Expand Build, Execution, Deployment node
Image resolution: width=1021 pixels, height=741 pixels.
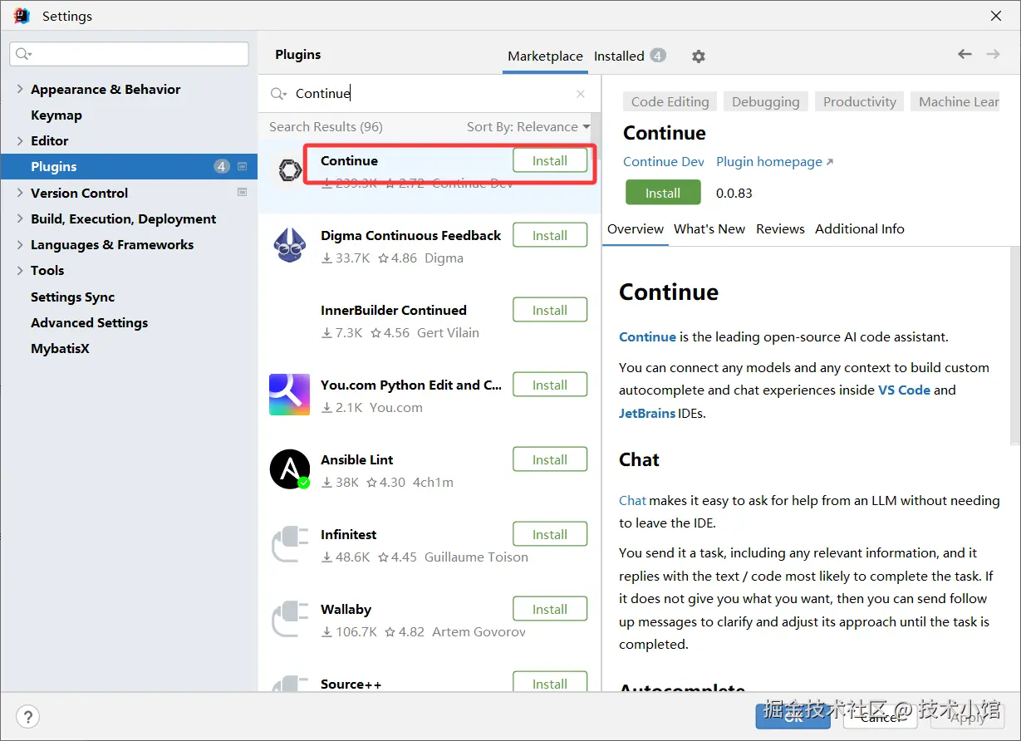tap(20, 218)
